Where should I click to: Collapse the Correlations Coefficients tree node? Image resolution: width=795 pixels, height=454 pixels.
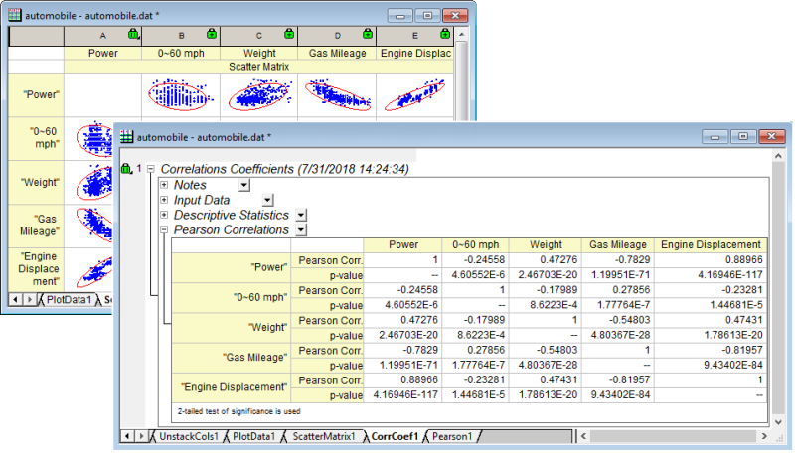151,169
